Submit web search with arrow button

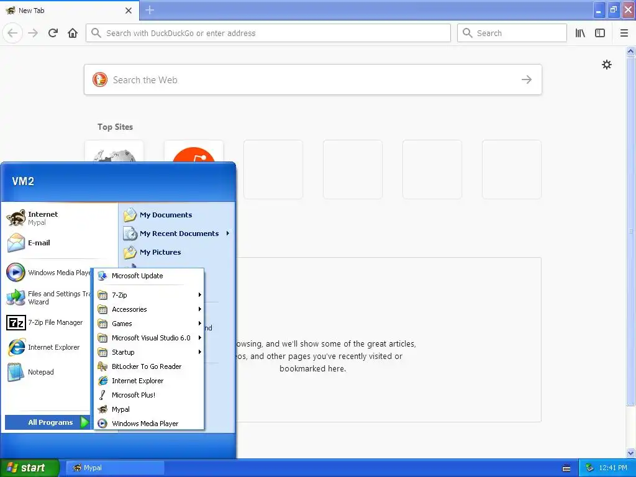(x=527, y=79)
